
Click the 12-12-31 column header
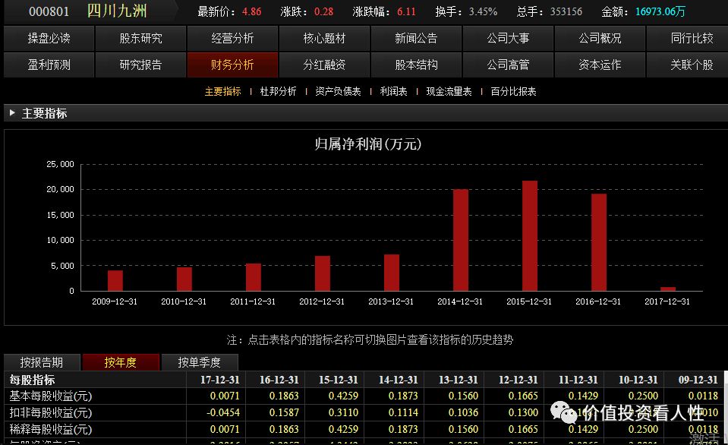518,380
